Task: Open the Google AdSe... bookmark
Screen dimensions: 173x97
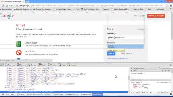Action: click(6, 9)
